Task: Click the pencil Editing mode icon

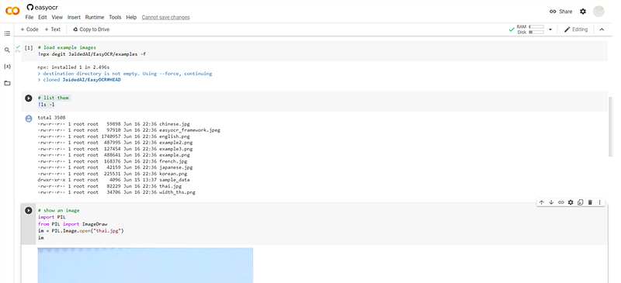Action: tap(567, 29)
